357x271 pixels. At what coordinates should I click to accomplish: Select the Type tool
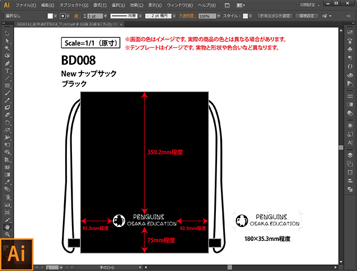tap(7, 71)
